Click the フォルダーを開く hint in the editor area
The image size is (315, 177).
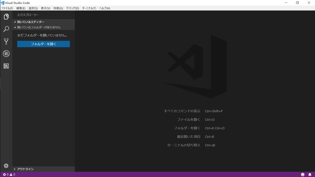pos(187,128)
